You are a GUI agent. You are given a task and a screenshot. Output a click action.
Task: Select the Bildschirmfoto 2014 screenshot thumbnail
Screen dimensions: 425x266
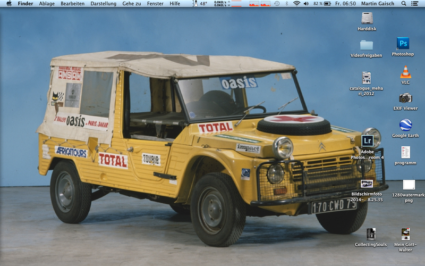click(367, 184)
